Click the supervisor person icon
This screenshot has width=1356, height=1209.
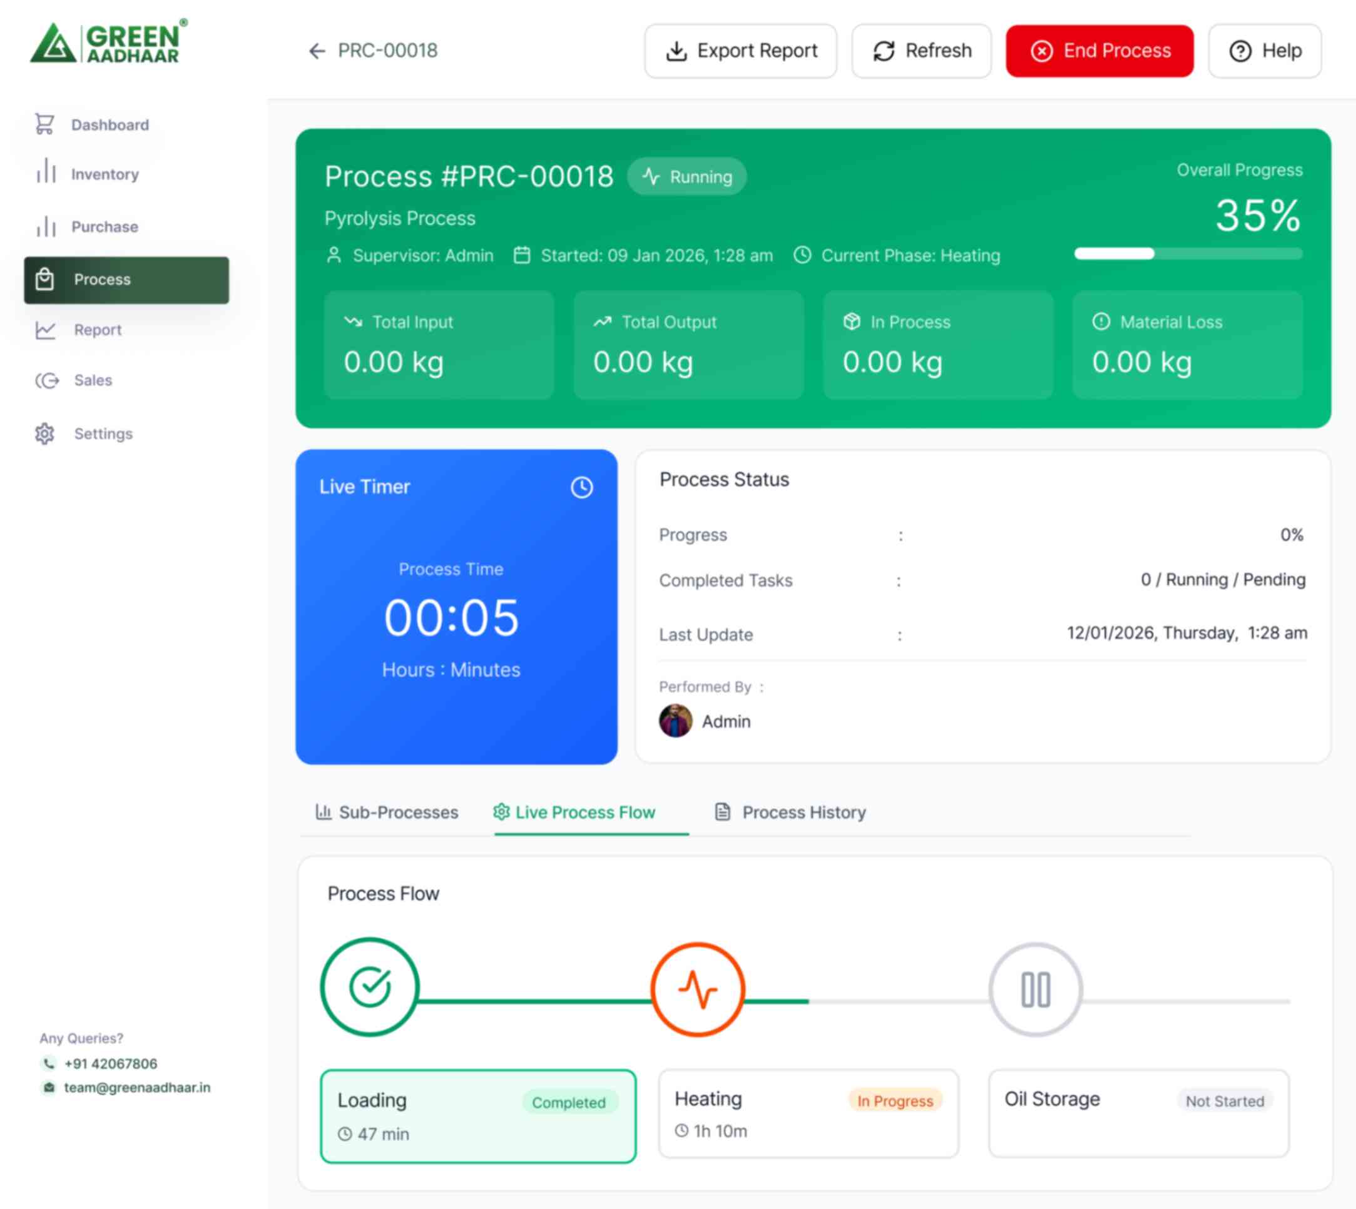(x=334, y=255)
